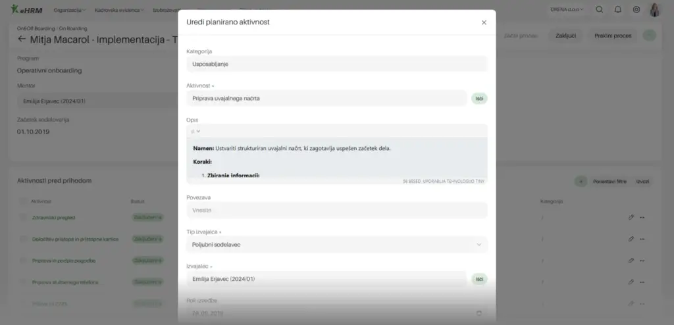Viewport: 674px width, 325px height.
Task: Tick the Zdravniški pregled row checkbox
Action: (24, 217)
